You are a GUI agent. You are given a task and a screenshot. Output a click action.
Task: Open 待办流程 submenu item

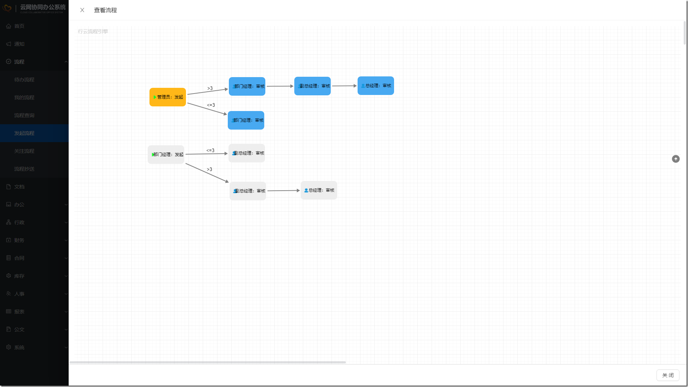coord(34,80)
